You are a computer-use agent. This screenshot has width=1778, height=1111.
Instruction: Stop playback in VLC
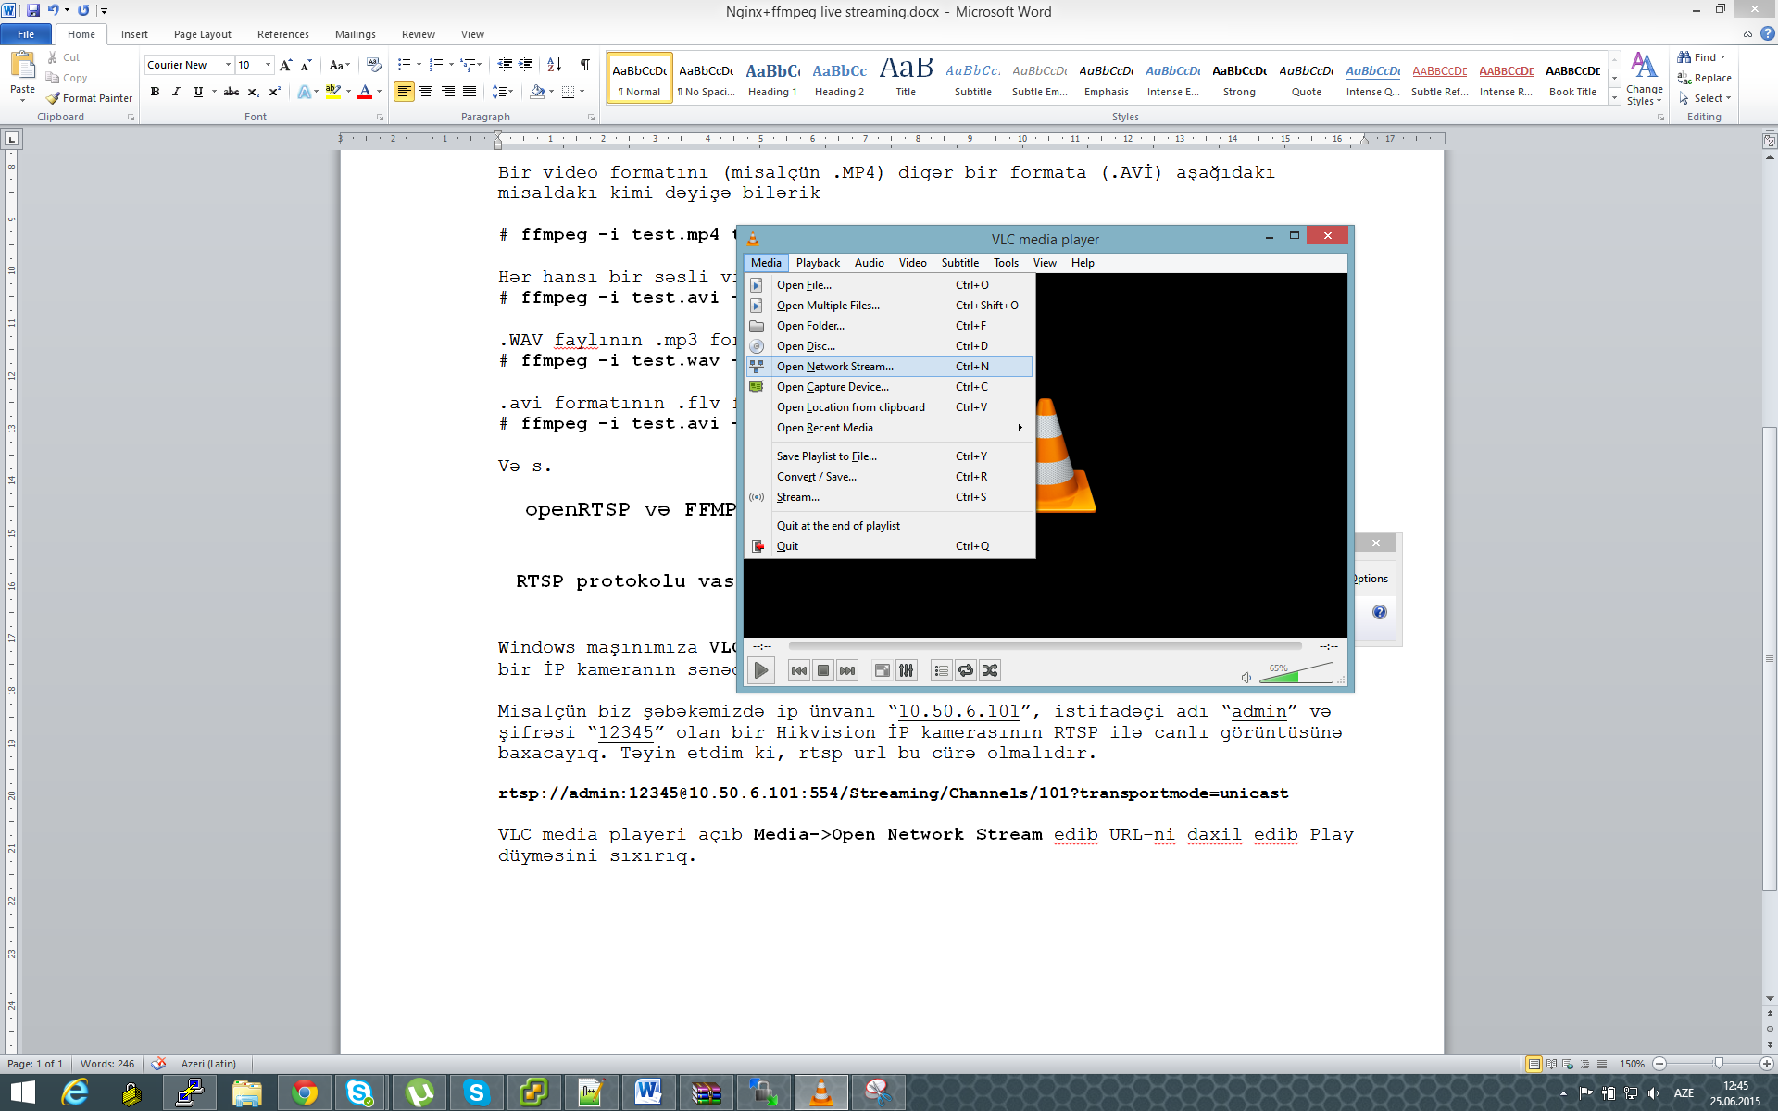coord(823,670)
